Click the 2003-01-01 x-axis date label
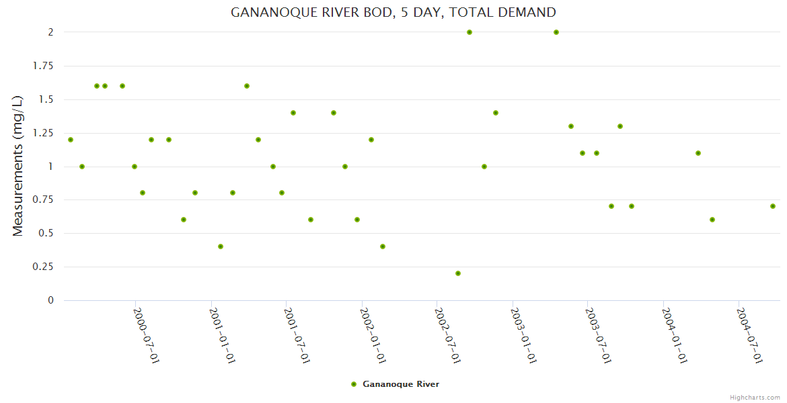787x403 pixels. 523,336
